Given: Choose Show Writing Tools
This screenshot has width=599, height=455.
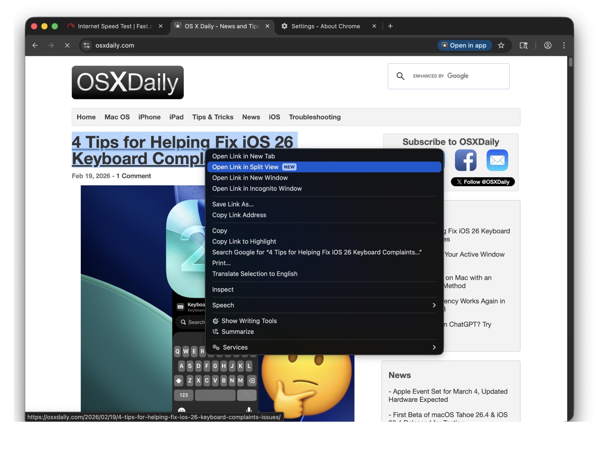Looking at the screenshot, I should (x=324, y=321).
